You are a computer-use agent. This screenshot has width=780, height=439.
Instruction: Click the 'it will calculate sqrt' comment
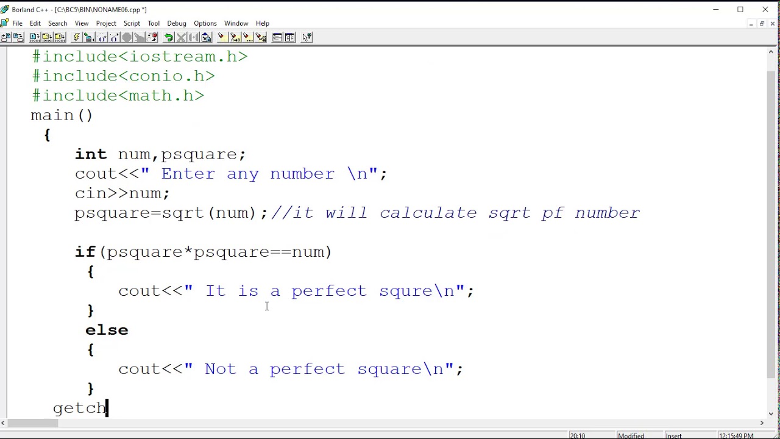click(455, 213)
